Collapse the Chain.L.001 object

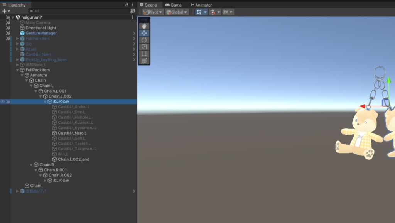coord(36,91)
